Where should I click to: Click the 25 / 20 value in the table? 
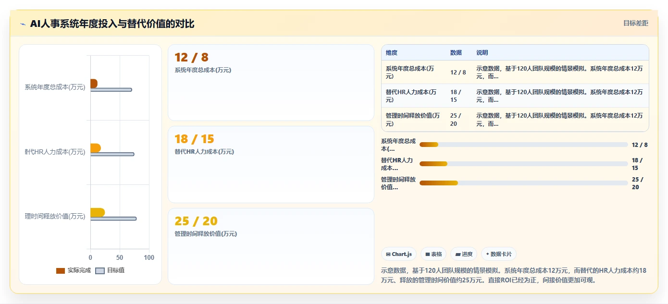(x=456, y=119)
